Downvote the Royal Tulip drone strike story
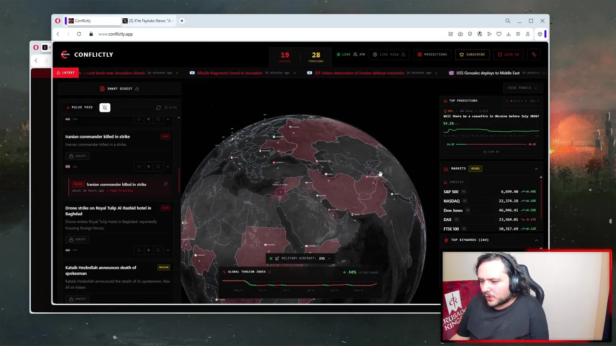The width and height of the screenshot is (616, 346). (x=157, y=250)
